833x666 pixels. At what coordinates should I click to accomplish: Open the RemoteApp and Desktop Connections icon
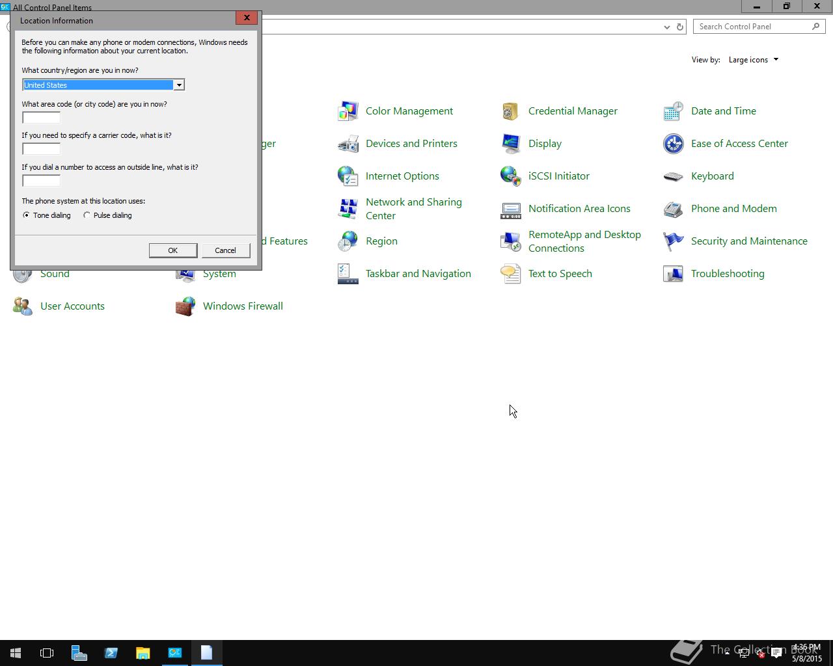tap(511, 241)
